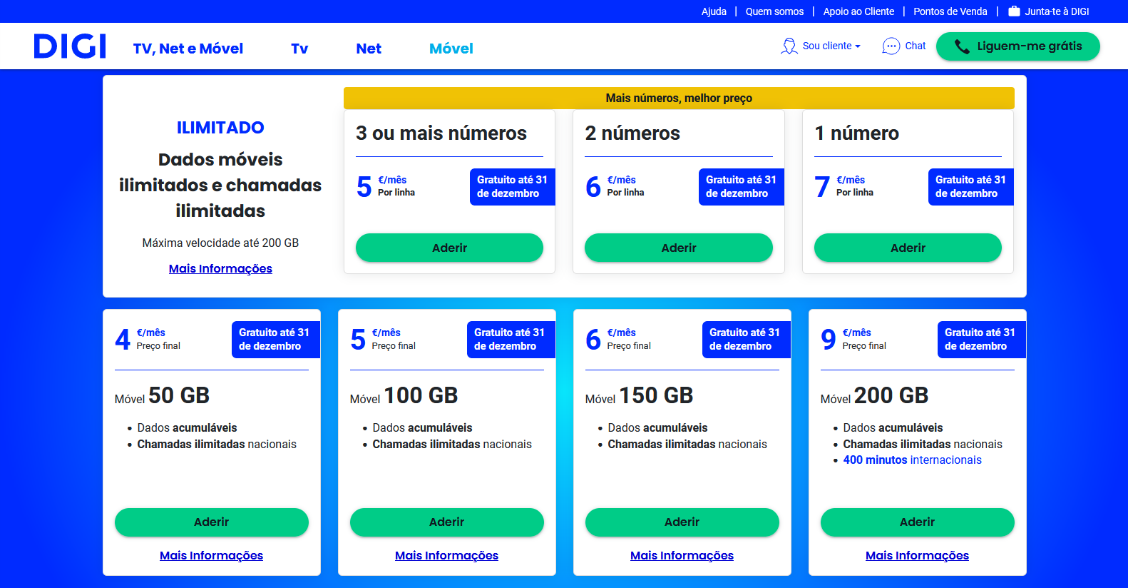Click the price 4 €/mês Preço final

pyautogui.click(x=148, y=339)
